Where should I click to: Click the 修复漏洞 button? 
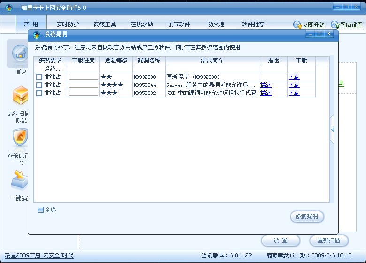pyautogui.click(x=307, y=217)
